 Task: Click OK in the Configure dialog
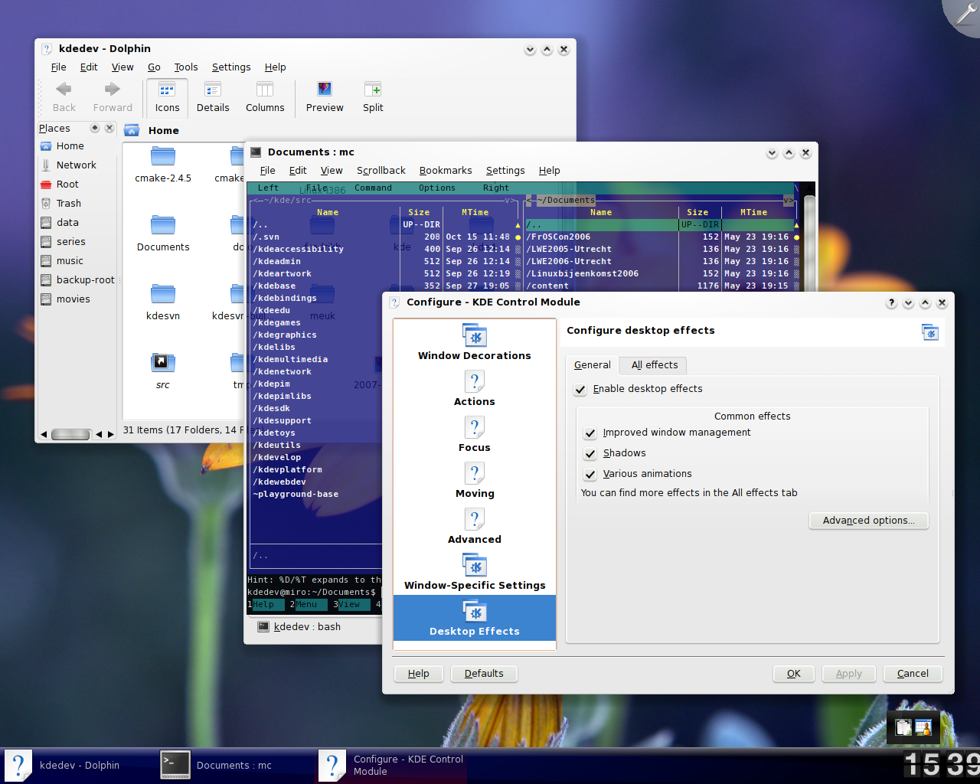[794, 674]
